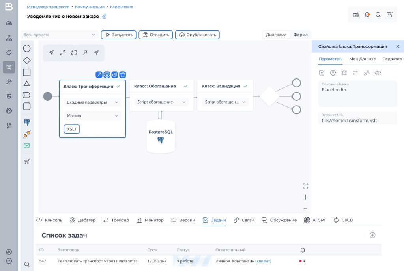This screenshot has width=404, height=271.
Task: Open the 'Менеджер процессов' breadcrumb link
Action: pos(48,7)
